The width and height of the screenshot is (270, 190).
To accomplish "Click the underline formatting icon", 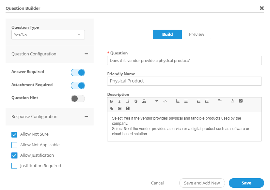I will (128, 101).
